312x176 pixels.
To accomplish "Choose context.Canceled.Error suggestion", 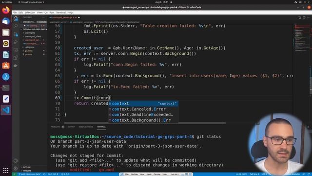I will coord(143,109).
